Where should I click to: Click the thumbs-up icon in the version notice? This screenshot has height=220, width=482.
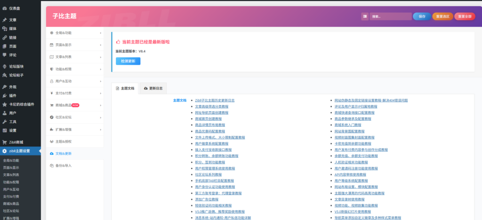coord(118,42)
